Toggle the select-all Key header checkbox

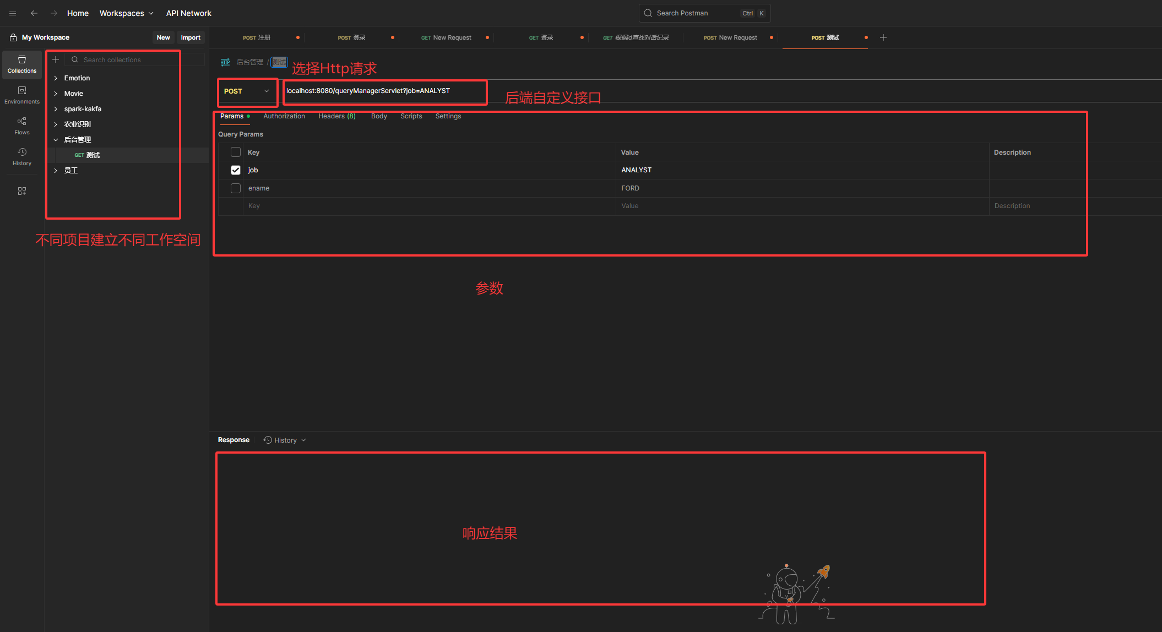(x=236, y=152)
